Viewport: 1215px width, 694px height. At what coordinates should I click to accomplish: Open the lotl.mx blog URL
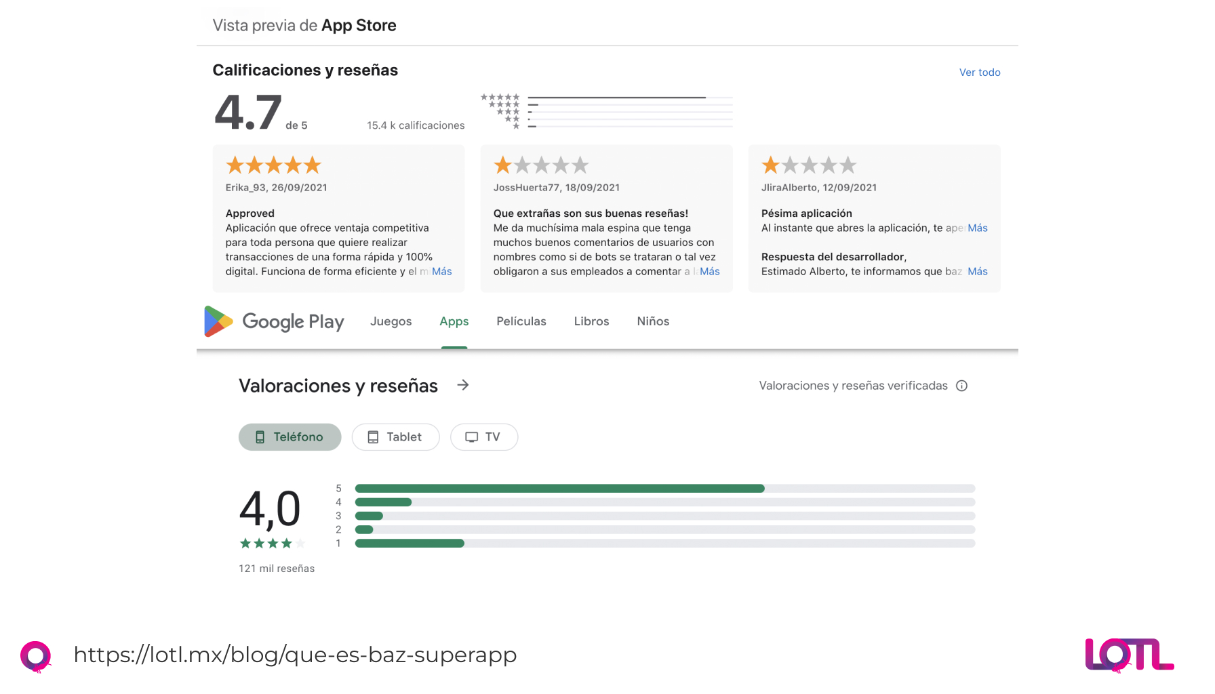[295, 655]
